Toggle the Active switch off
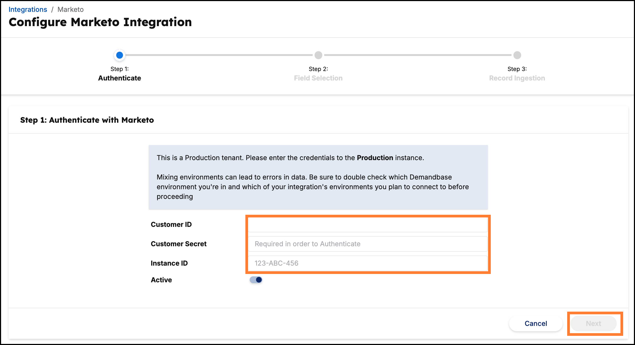 (256, 280)
